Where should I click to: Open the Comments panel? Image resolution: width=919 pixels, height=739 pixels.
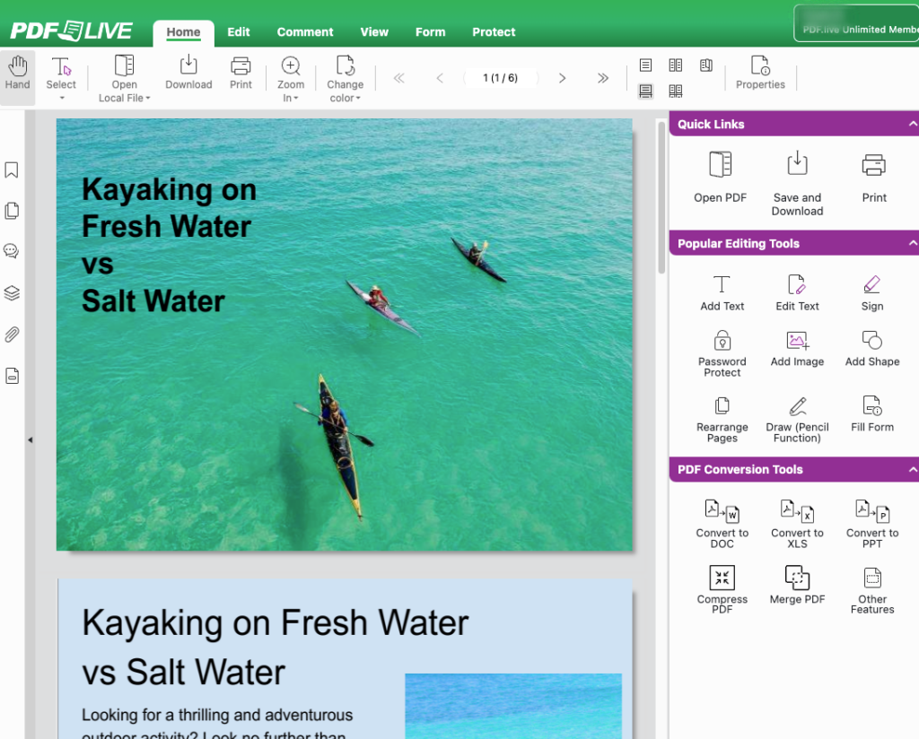12,251
